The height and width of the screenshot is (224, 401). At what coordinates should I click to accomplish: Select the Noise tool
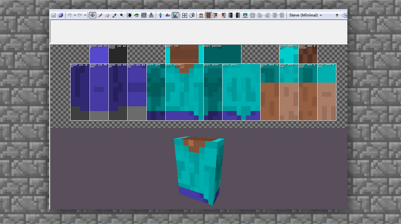[144, 15]
